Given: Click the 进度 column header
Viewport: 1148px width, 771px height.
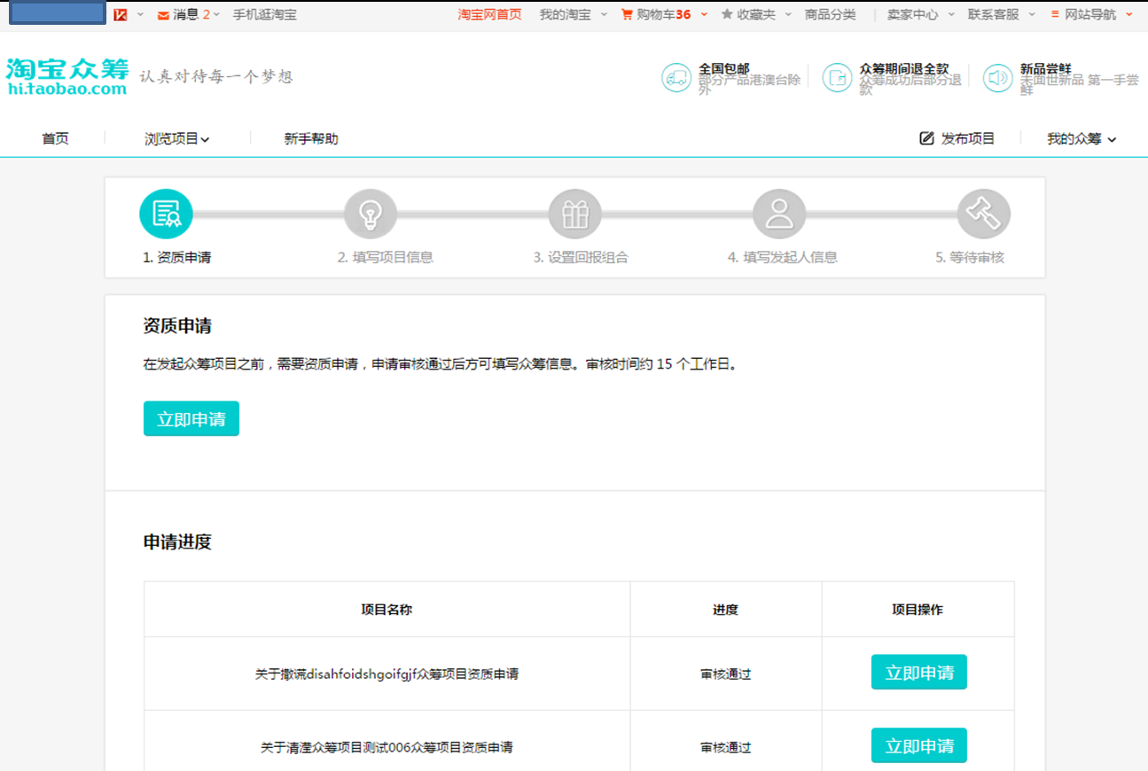Looking at the screenshot, I should 726,610.
